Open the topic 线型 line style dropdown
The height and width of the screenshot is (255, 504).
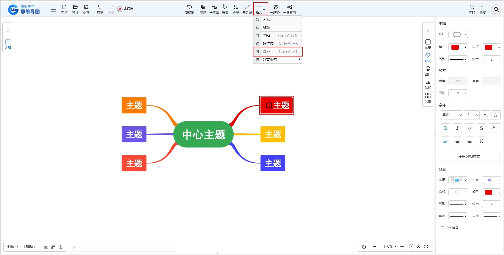click(x=458, y=59)
